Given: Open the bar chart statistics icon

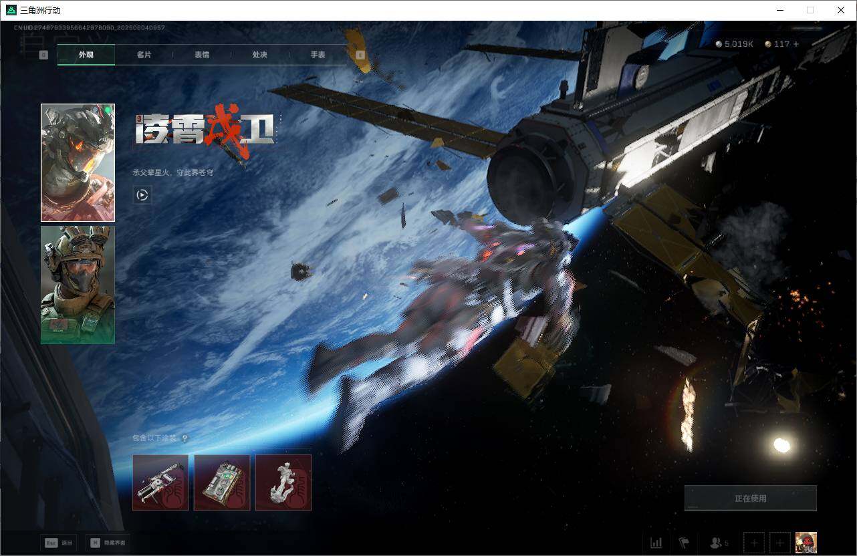Looking at the screenshot, I should click(656, 543).
